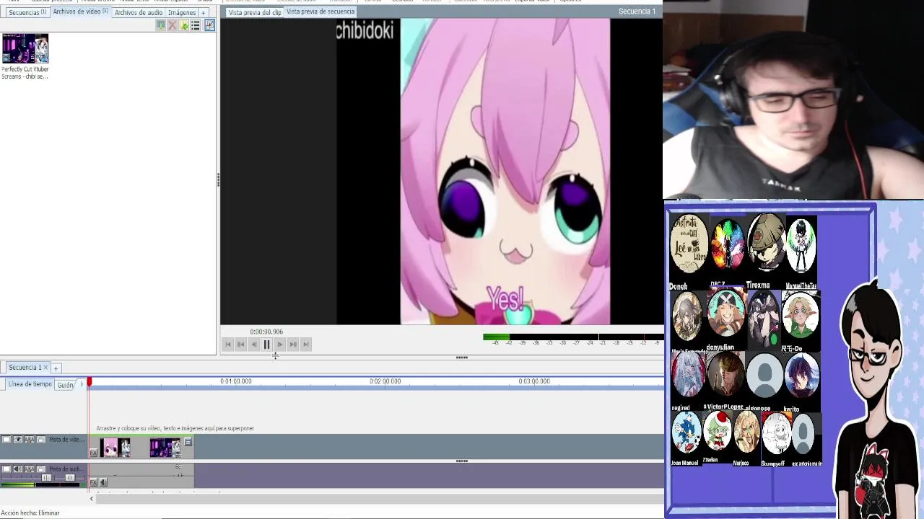Switch the file bin to list view icon

coord(196,25)
